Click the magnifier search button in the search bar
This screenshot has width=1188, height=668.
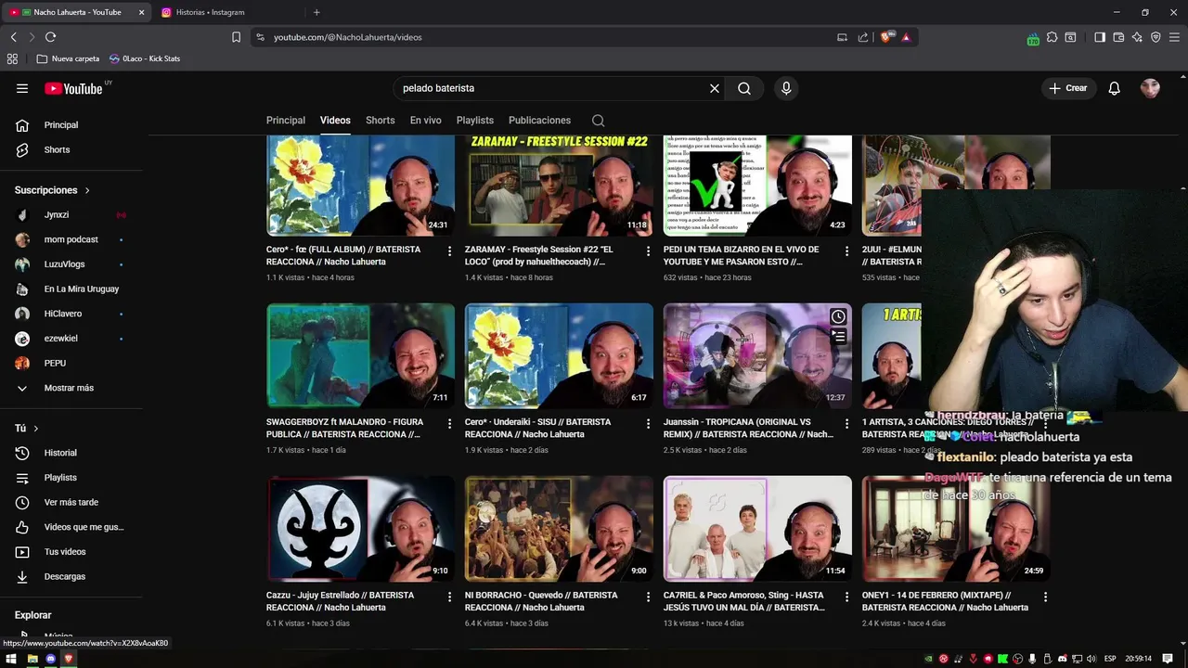[744, 88]
